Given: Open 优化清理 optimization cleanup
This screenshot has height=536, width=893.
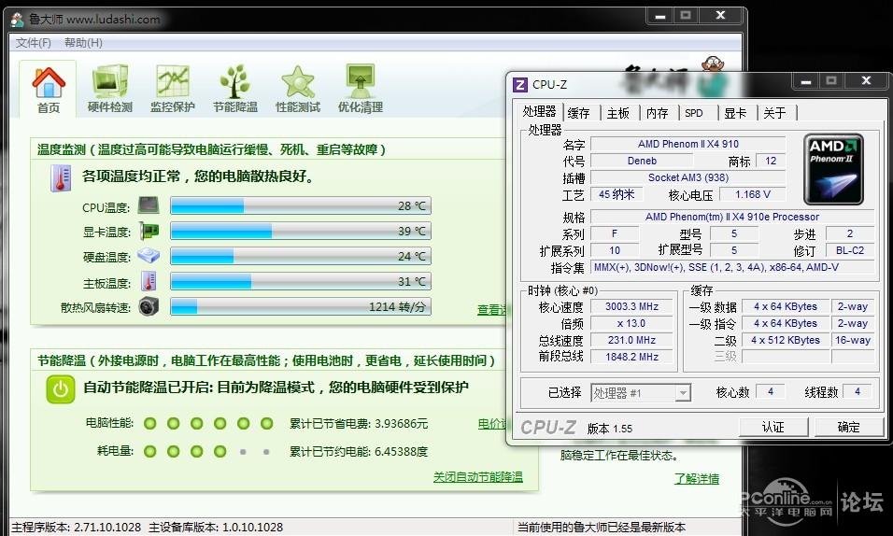Looking at the screenshot, I should [x=360, y=90].
